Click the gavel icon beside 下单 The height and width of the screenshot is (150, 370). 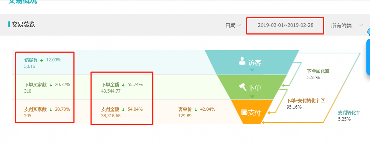[x=243, y=87]
